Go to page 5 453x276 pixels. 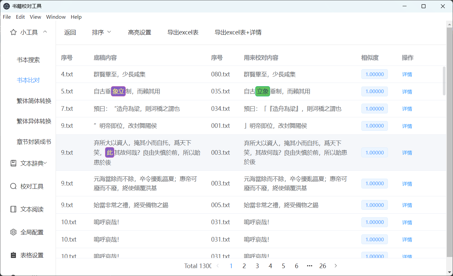(283, 266)
